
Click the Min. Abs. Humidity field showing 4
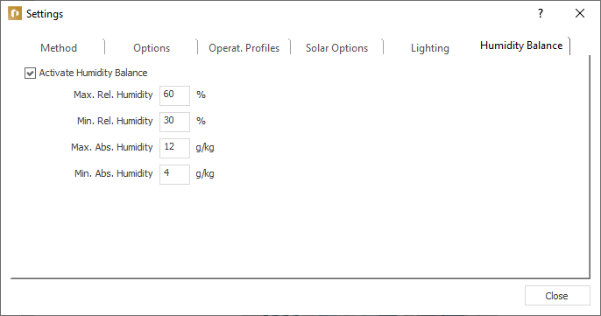pyautogui.click(x=174, y=174)
